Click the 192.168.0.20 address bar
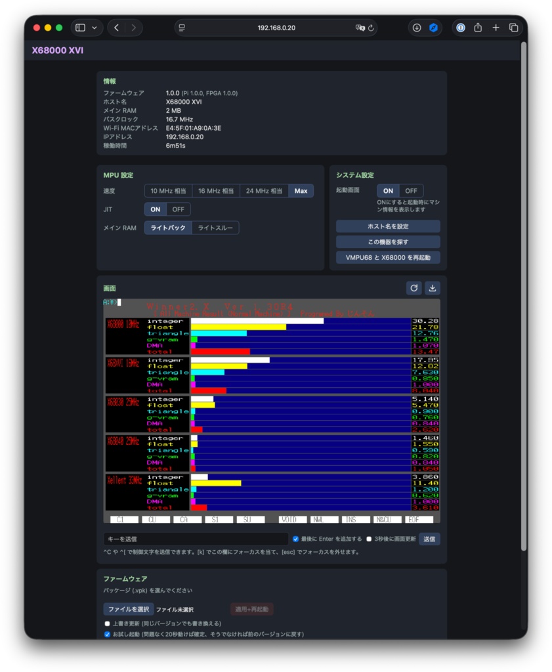552x672 pixels. point(276,28)
